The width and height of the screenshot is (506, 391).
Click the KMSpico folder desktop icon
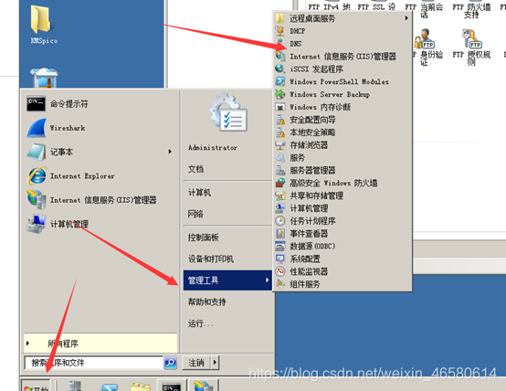(x=41, y=19)
